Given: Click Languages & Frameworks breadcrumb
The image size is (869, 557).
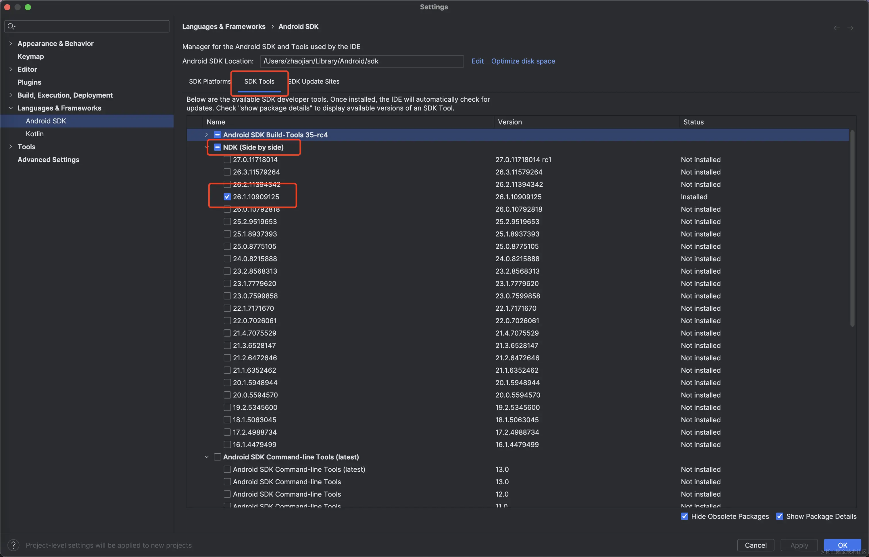Looking at the screenshot, I should click(x=224, y=26).
